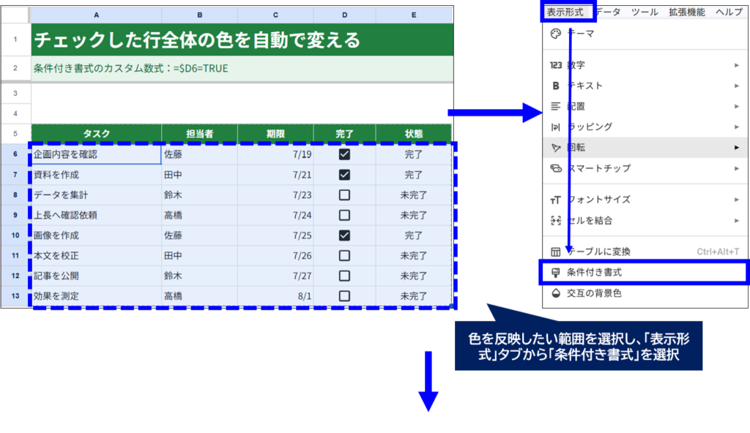Click the date cell 7/23
The height and width of the screenshot is (433, 750).
(x=275, y=195)
